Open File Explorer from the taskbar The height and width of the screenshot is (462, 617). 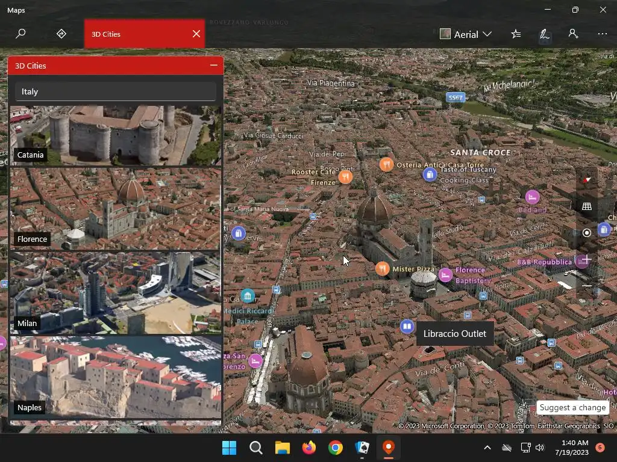tap(282, 448)
